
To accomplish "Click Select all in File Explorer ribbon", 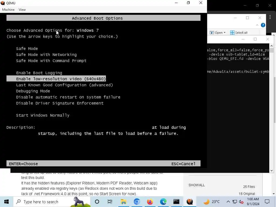I will click(239, 33).
